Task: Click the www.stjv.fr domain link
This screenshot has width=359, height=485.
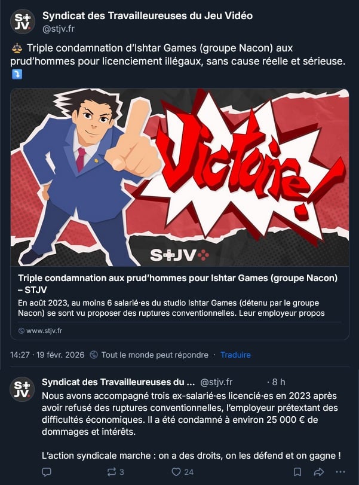Action: [x=44, y=331]
